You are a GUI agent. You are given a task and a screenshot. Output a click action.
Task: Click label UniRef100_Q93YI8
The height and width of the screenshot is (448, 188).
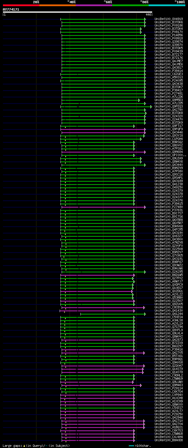point(169,136)
